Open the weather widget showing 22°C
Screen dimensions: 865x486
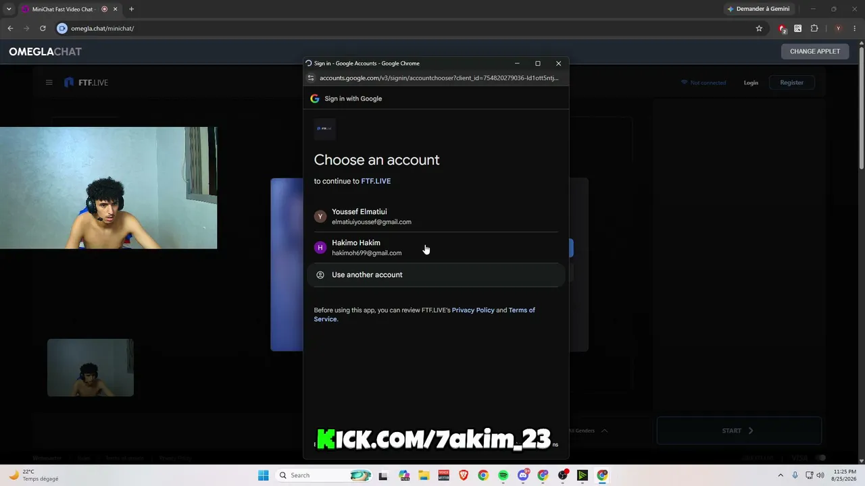point(34,475)
